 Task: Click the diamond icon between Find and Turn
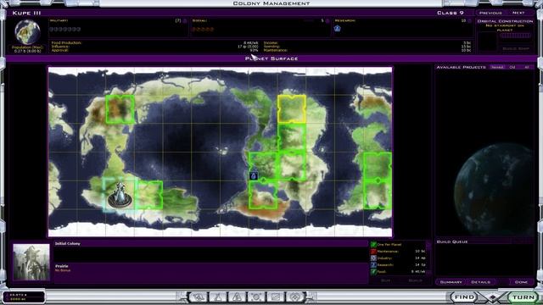pyautogui.click(x=493, y=297)
